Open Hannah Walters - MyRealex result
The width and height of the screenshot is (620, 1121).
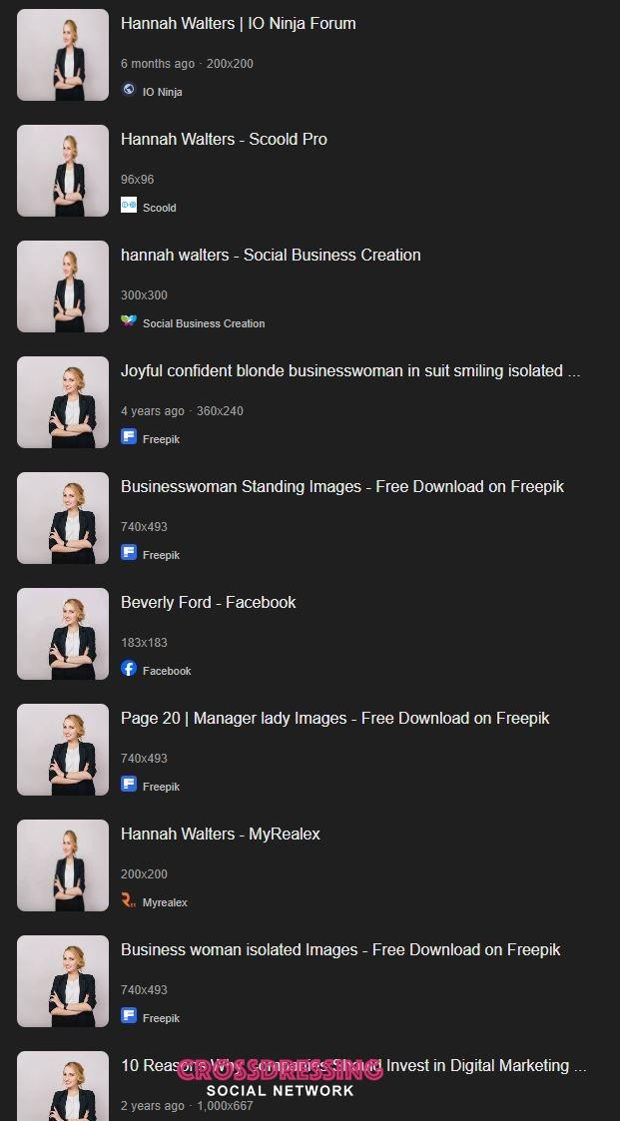pos(221,835)
